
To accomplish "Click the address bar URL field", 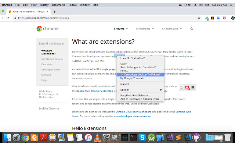I will pos(103,18).
